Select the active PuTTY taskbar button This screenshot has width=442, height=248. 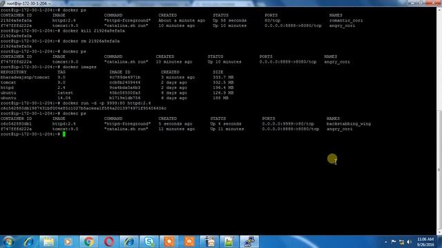pos(249,242)
